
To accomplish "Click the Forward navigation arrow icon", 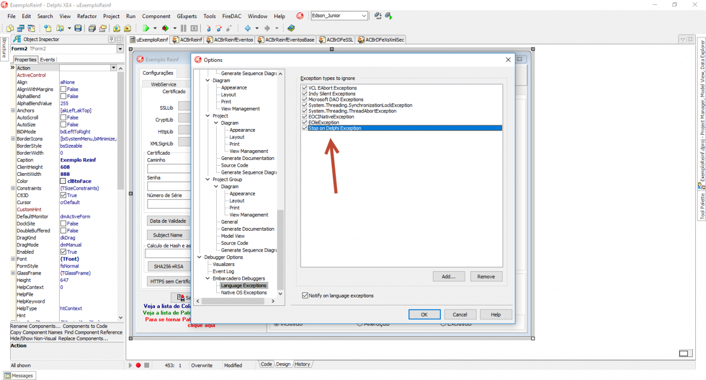I will pyautogui.click(x=267, y=28).
